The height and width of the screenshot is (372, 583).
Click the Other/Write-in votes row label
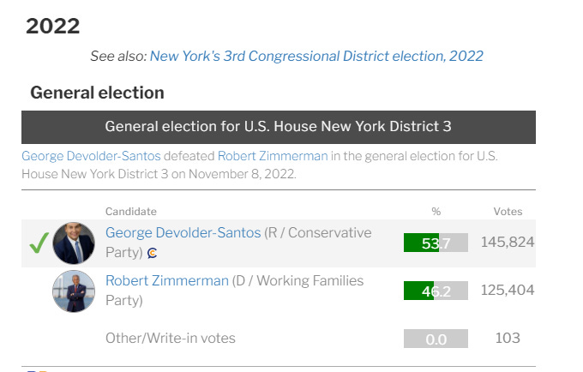tap(171, 339)
